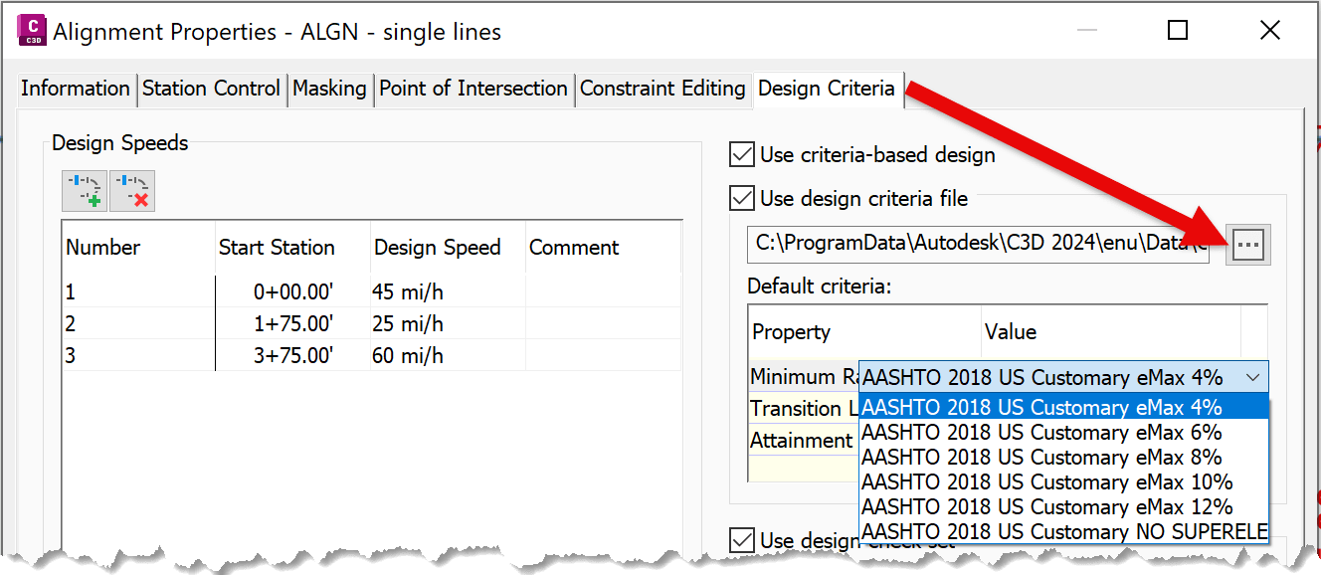Click the Minimum Radius property row label
The width and height of the screenshot is (1321, 575).
(804, 377)
